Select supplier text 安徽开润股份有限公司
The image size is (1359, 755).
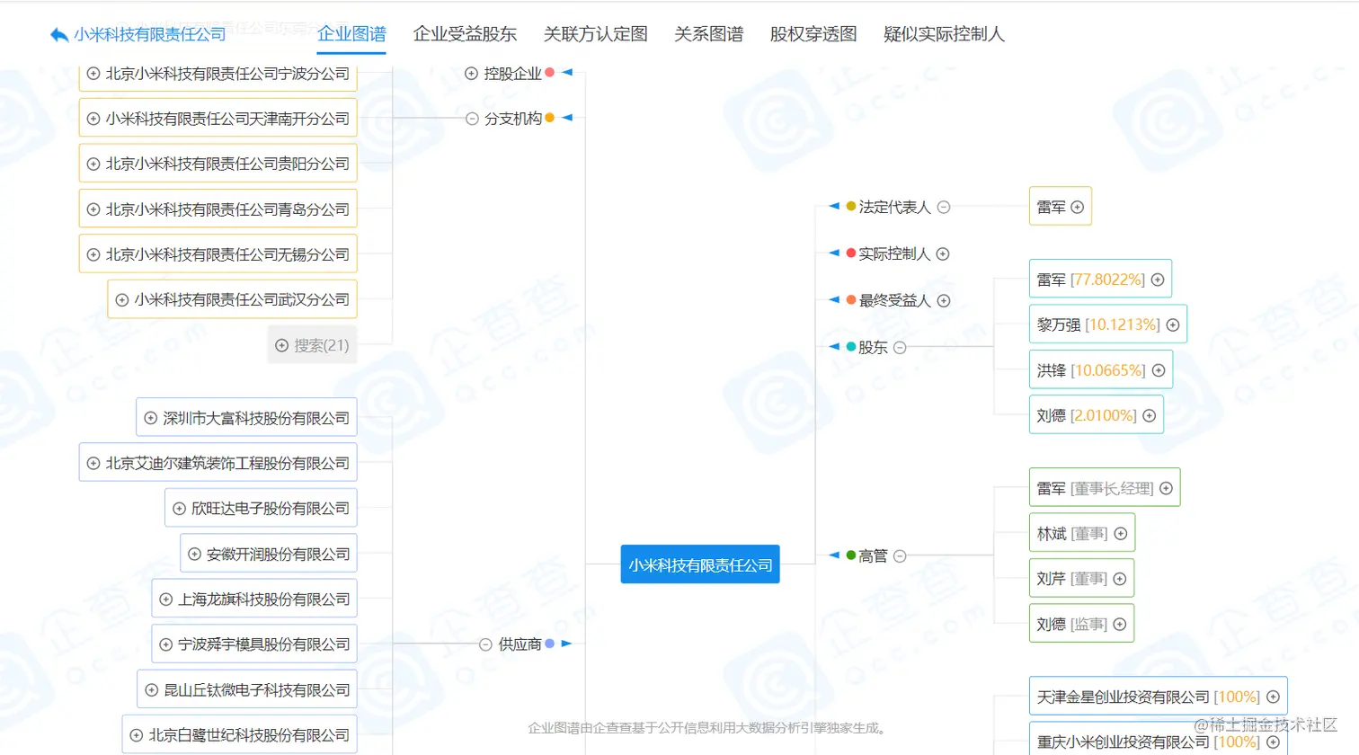click(x=278, y=554)
